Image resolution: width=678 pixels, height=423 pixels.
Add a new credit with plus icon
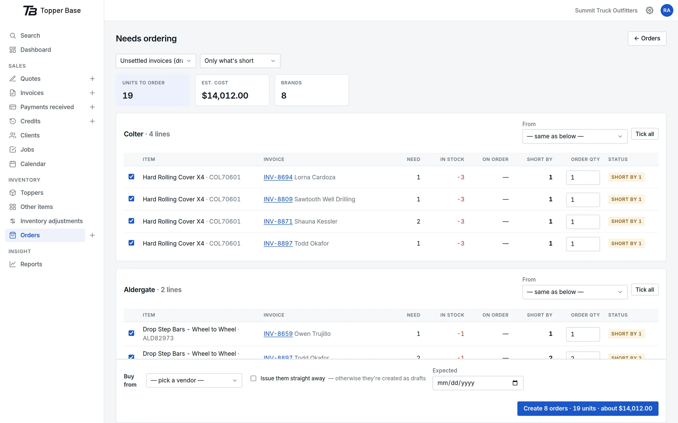click(x=92, y=121)
